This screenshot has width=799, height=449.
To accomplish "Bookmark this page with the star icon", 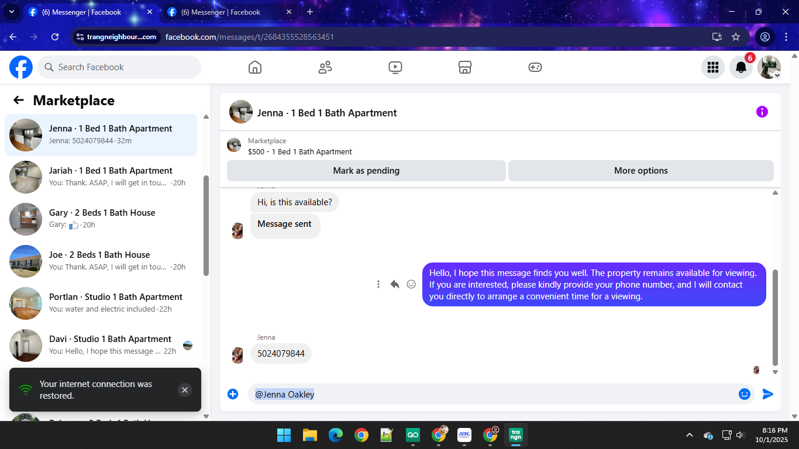I will pyautogui.click(x=736, y=37).
